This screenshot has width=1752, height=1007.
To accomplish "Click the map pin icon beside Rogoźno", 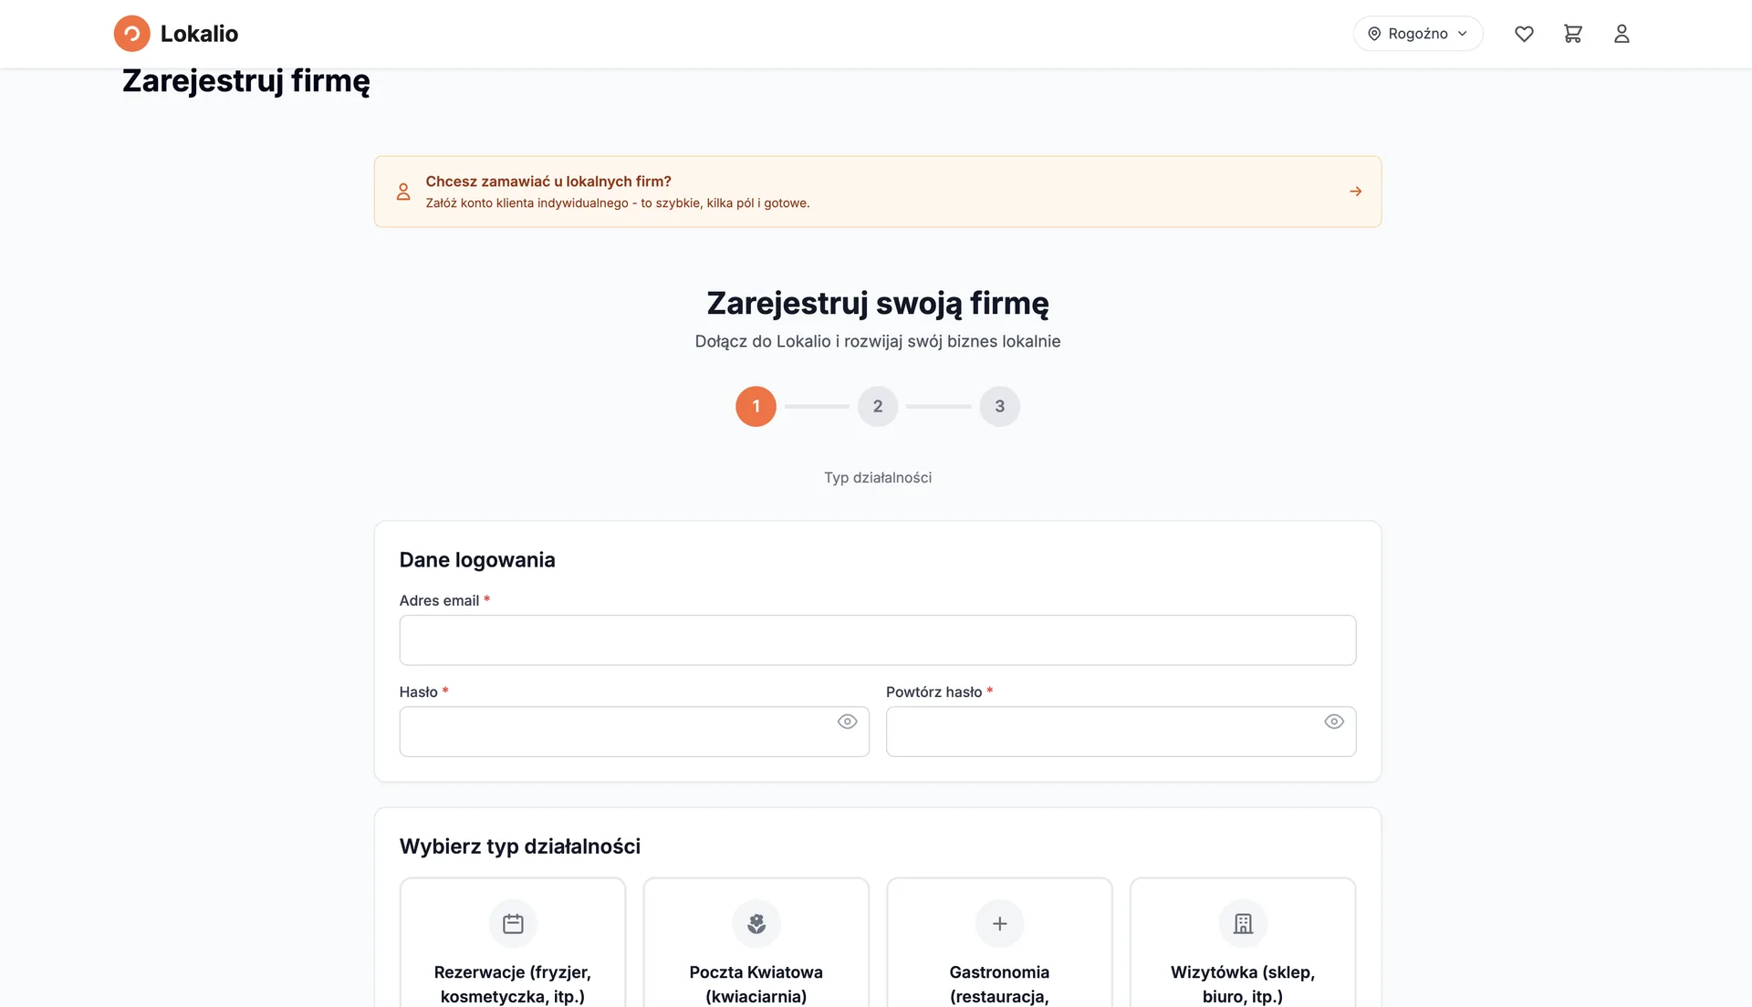I will [x=1374, y=34].
